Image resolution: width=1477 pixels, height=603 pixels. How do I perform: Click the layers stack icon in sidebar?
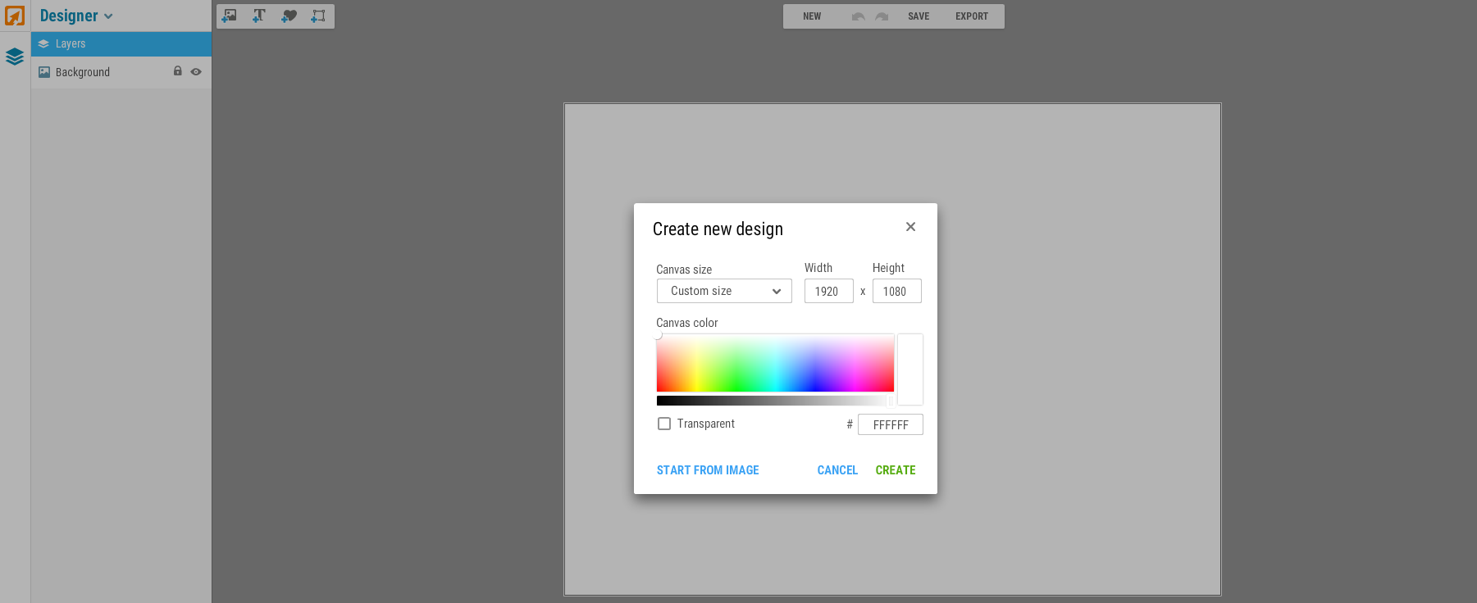coord(15,57)
